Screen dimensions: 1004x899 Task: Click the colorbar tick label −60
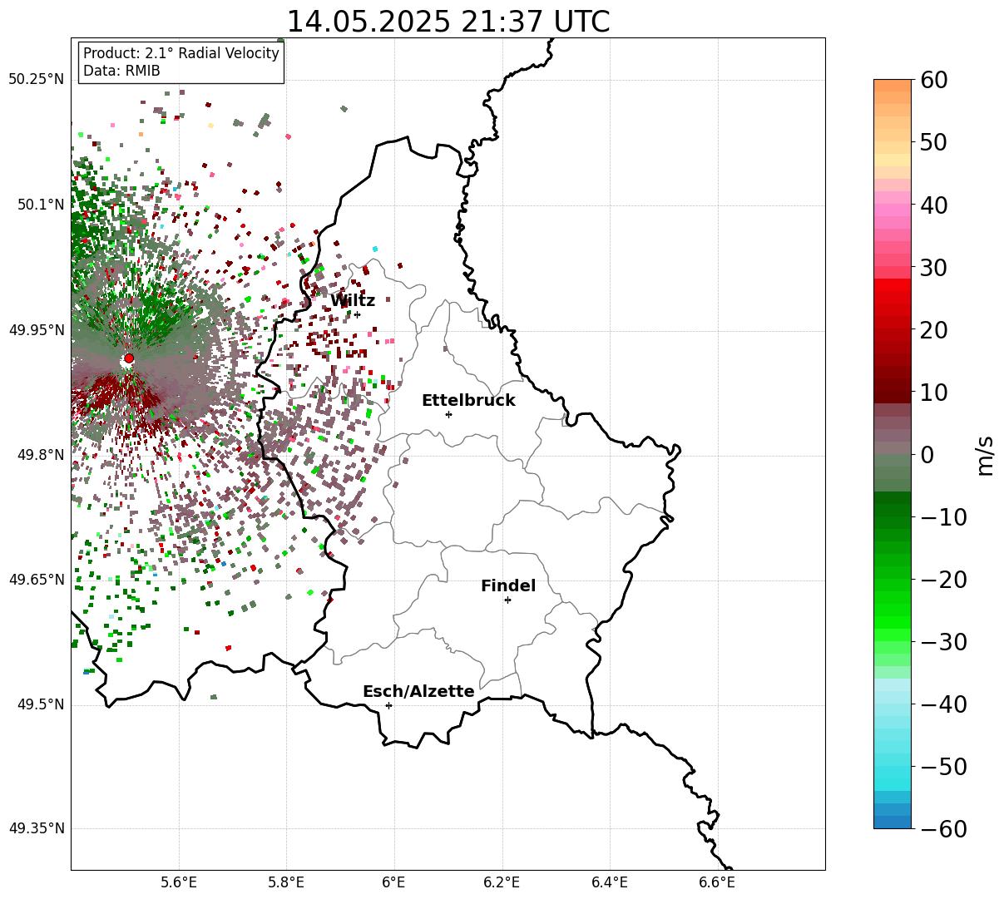pos(943,829)
